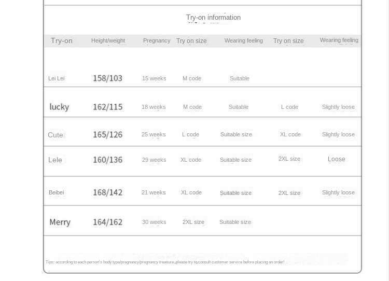Click the Try-on information title
Image resolution: width=389 pixels, height=281 pixels.
click(x=213, y=18)
